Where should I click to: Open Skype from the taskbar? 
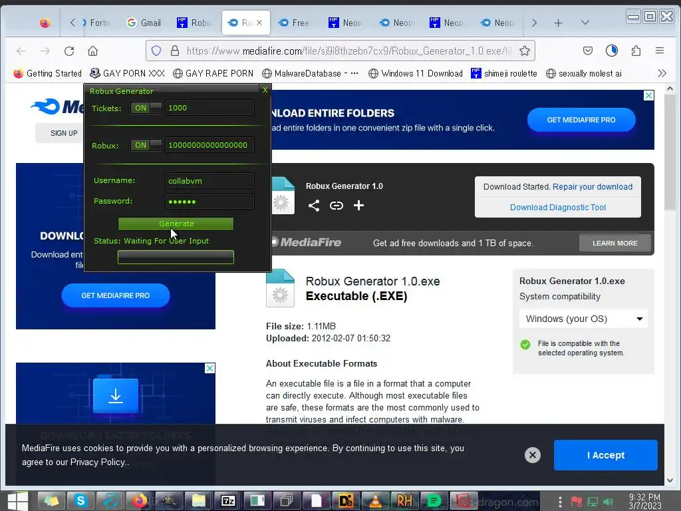pos(80,501)
